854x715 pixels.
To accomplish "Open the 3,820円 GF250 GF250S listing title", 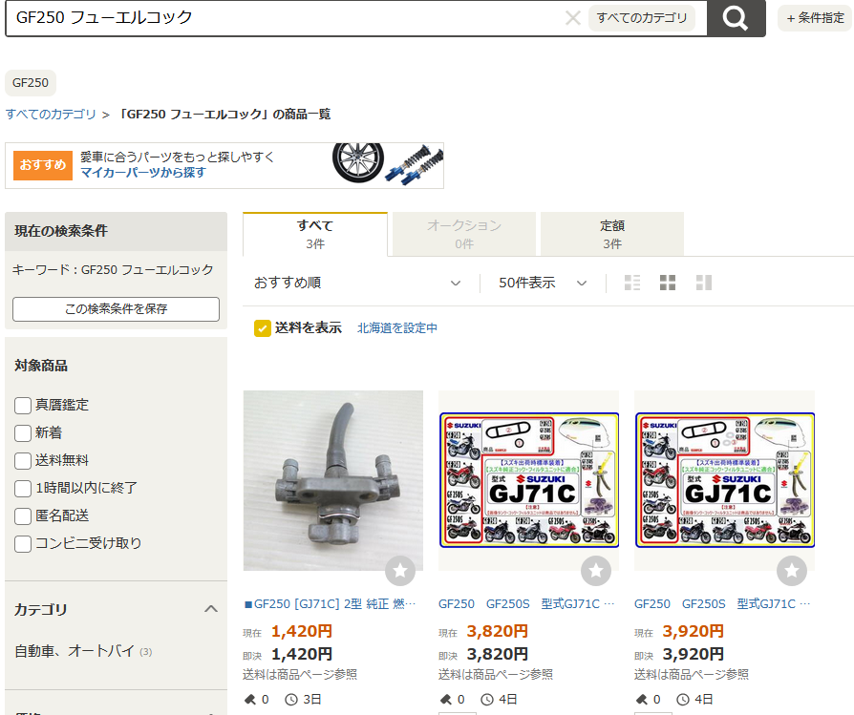I will click(526, 604).
